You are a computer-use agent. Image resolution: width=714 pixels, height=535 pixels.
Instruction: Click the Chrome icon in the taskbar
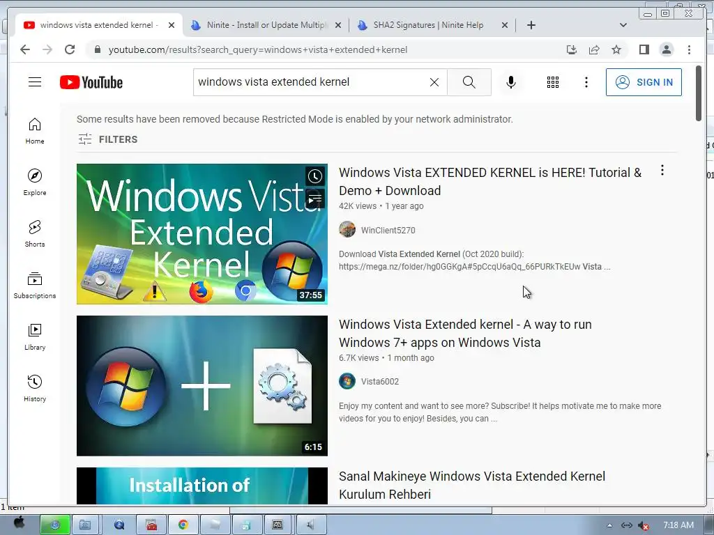183,525
